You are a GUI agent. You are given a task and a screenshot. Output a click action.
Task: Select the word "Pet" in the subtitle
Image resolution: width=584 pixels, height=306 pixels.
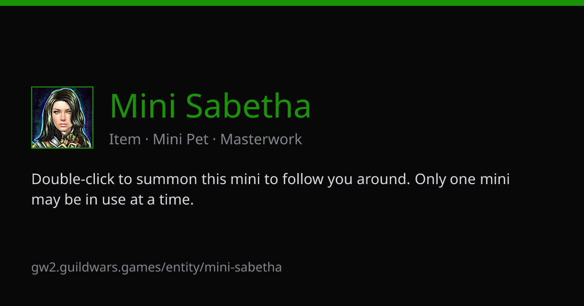click(199, 139)
